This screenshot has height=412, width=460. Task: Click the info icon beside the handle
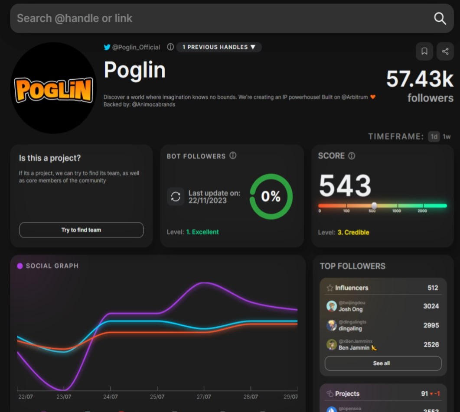[170, 47]
